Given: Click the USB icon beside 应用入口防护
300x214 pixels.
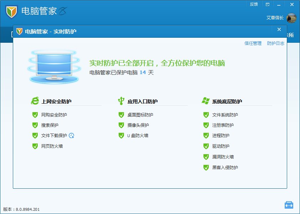Looking at the screenshot, I should pyautogui.click(x=121, y=100).
